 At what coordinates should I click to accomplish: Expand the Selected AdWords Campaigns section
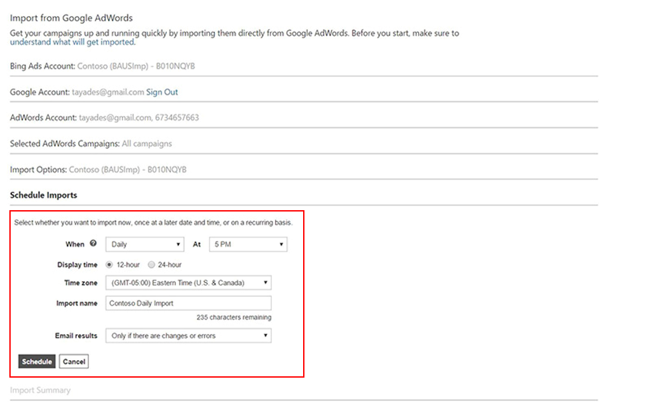[x=304, y=143]
